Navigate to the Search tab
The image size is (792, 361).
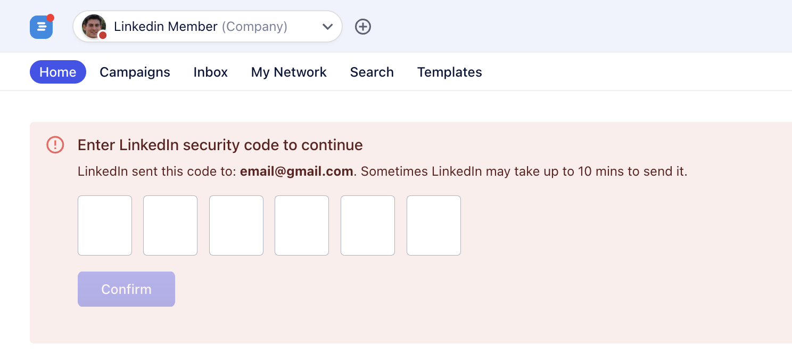372,72
